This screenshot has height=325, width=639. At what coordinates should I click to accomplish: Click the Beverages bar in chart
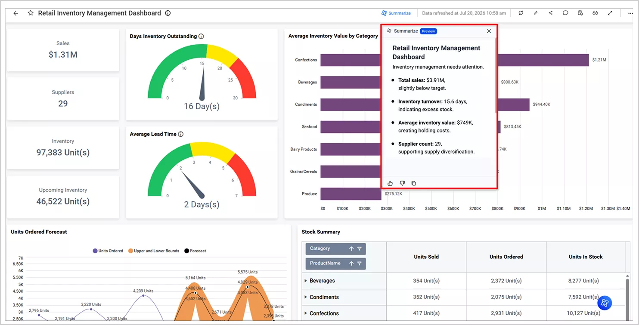coord(351,82)
